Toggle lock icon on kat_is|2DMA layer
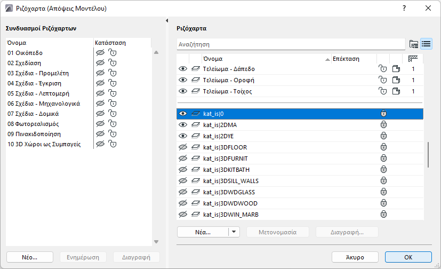The image size is (441, 269). pyautogui.click(x=383, y=125)
